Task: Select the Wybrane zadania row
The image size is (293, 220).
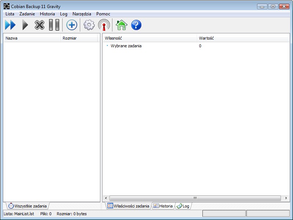Action: click(196, 46)
